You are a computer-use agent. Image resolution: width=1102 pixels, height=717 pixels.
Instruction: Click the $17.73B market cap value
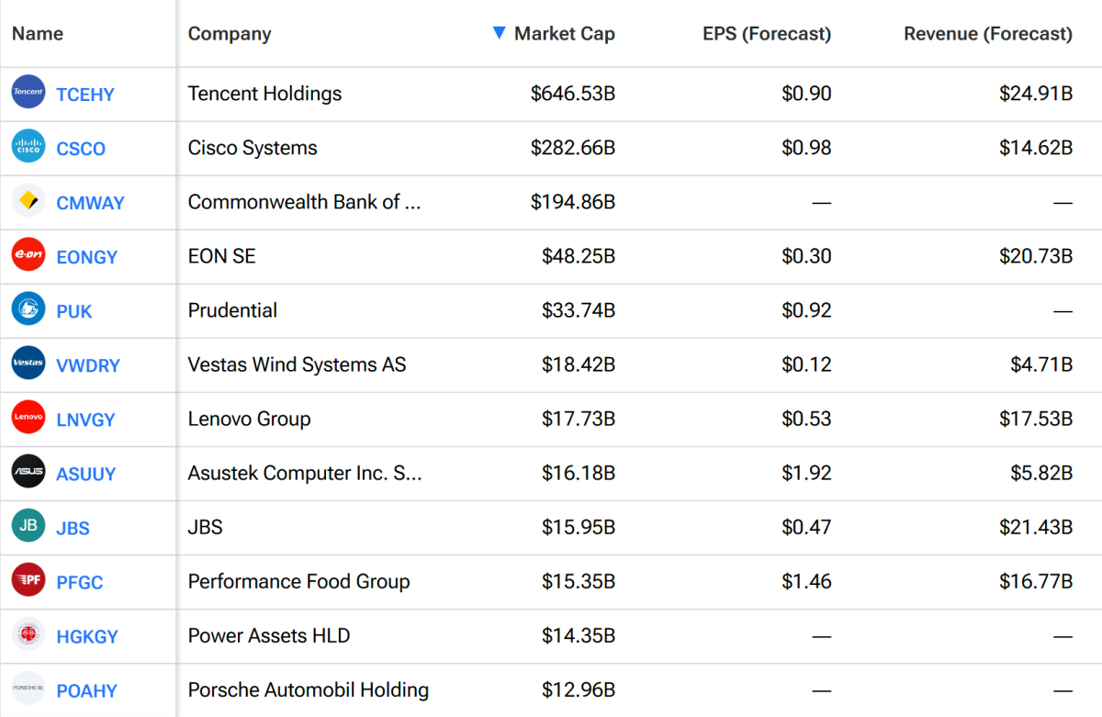point(579,419)
